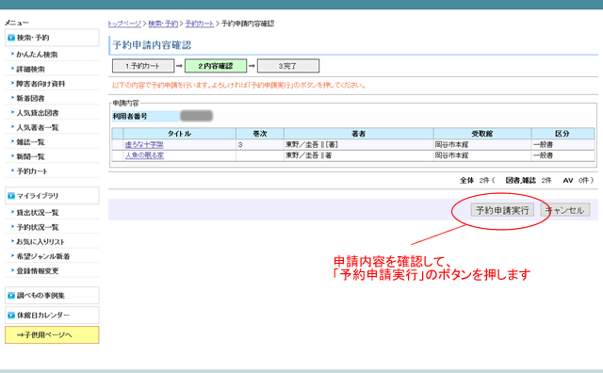The image size is (603, 373).
Task: Click the blue icon beside 休館日カレンダー
Action: (x=11, y=315)
